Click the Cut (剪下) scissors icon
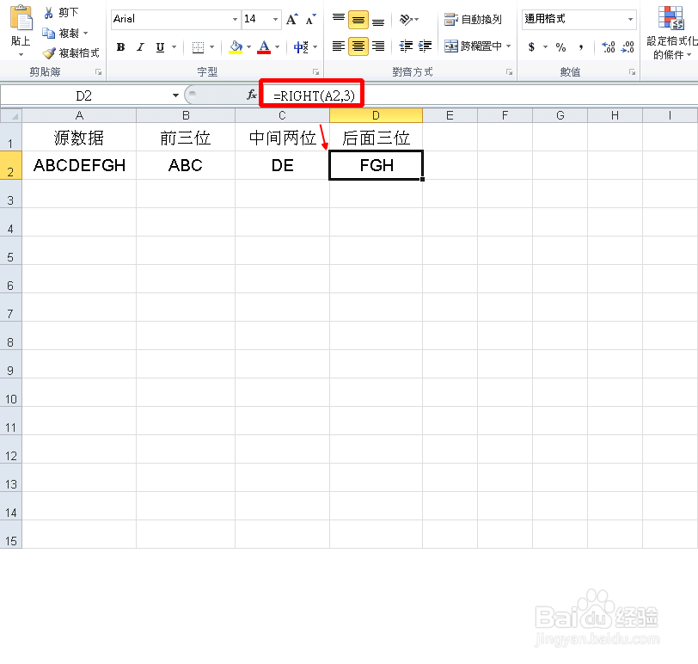Screen dimensions: 698x664 (x=47, y=11)
